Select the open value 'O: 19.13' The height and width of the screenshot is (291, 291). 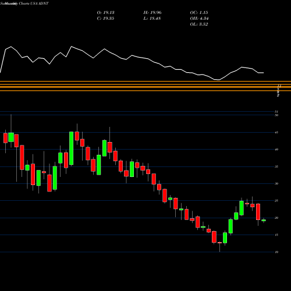105,13
